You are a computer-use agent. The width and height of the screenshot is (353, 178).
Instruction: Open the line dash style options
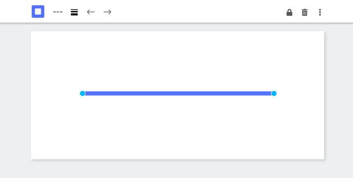pos(58,12)
